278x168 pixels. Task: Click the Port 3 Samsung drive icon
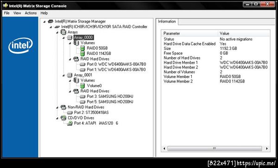pos(82,96)
